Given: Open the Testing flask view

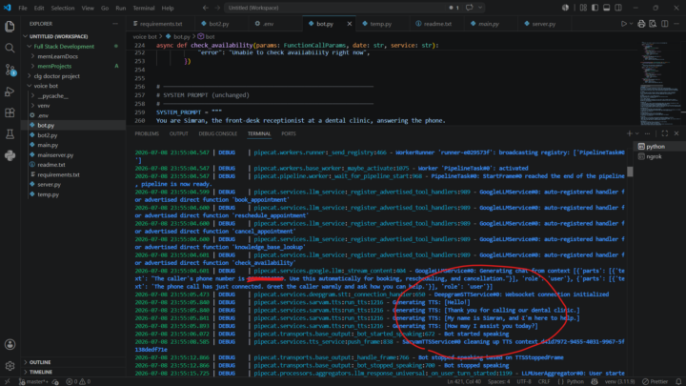Looking at the screenshot, I should 10,134.
